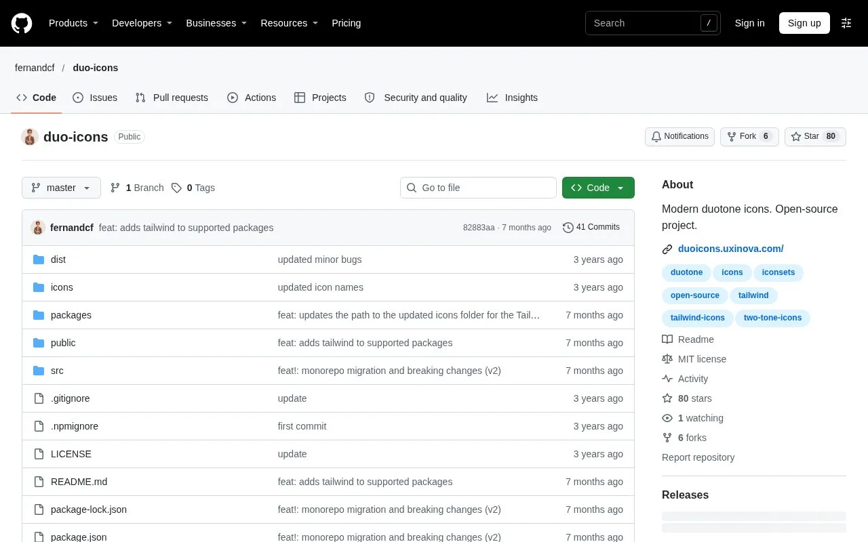This screenshot has width=868, height=542.
Task: Open the Insights tab
Action: pos(512,98)
